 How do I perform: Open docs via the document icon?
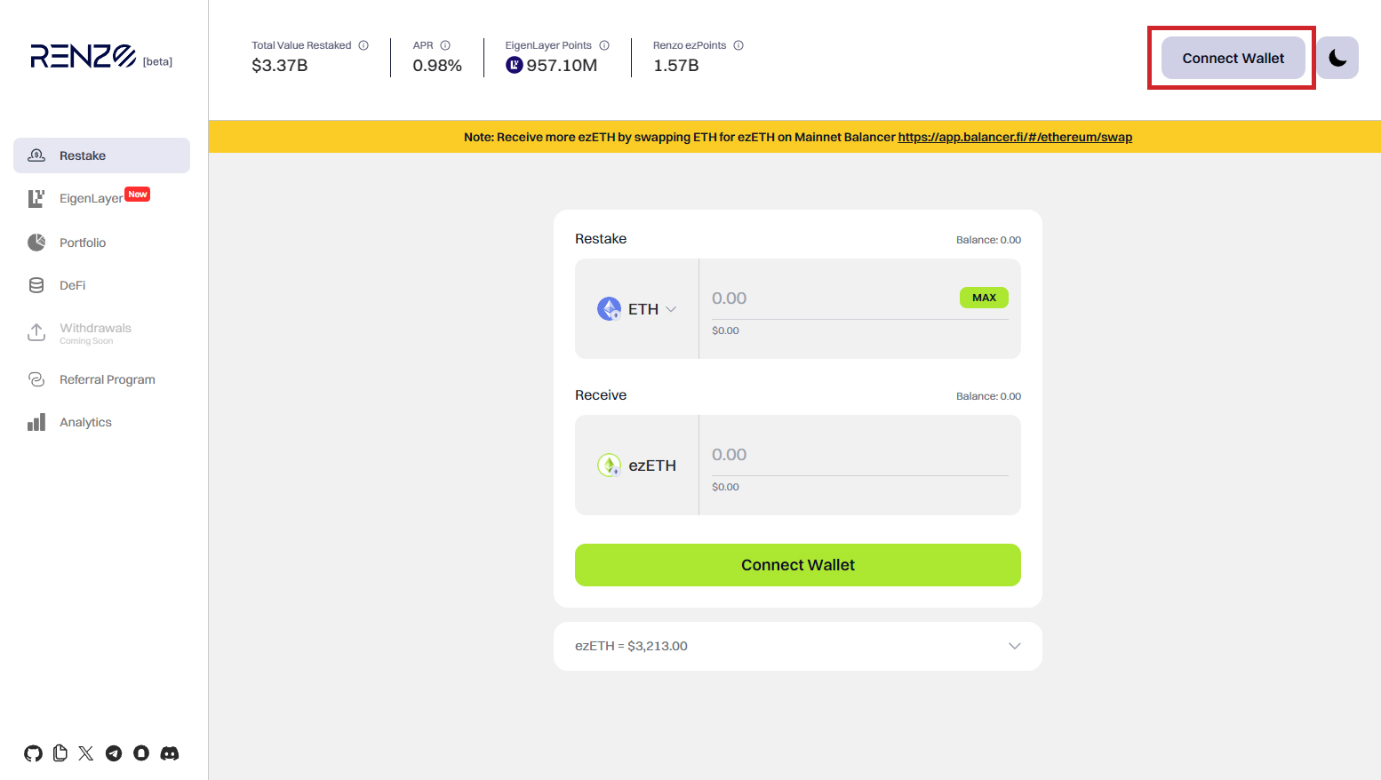click(60, 753)
